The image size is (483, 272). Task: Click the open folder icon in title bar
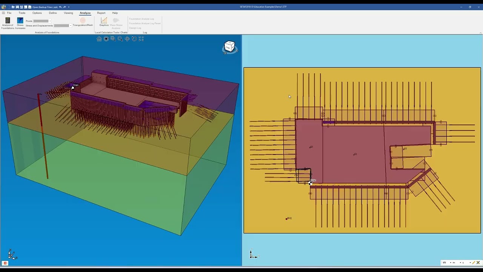(13, 7)
